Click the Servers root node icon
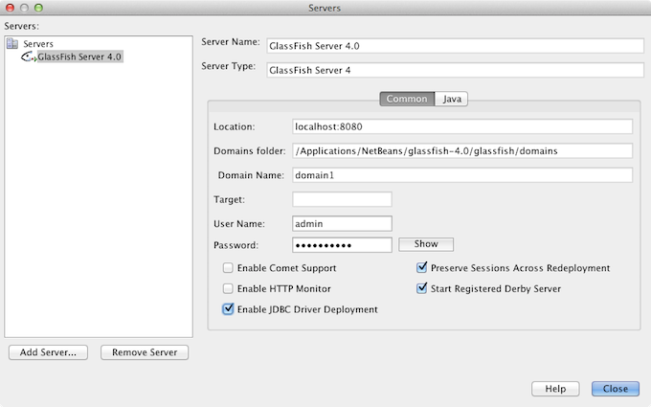 (x=13, y=43)
